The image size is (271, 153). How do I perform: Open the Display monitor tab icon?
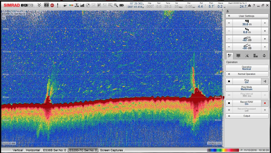[238, 55]
